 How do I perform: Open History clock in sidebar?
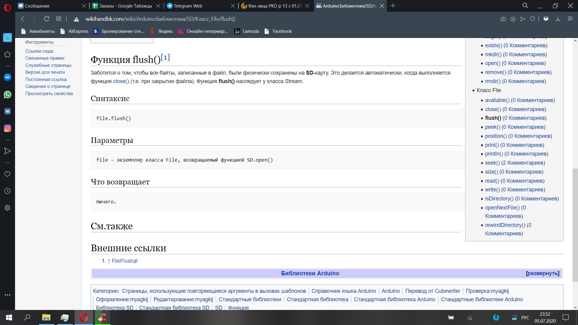coord(8,191)
